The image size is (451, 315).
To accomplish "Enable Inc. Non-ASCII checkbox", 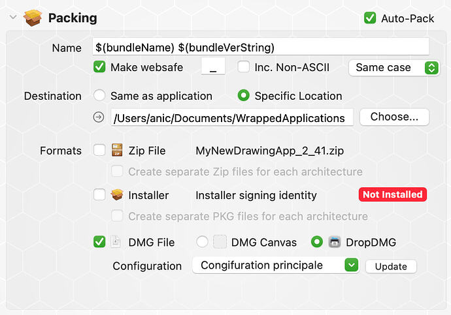I will click(x=243, y=67).
